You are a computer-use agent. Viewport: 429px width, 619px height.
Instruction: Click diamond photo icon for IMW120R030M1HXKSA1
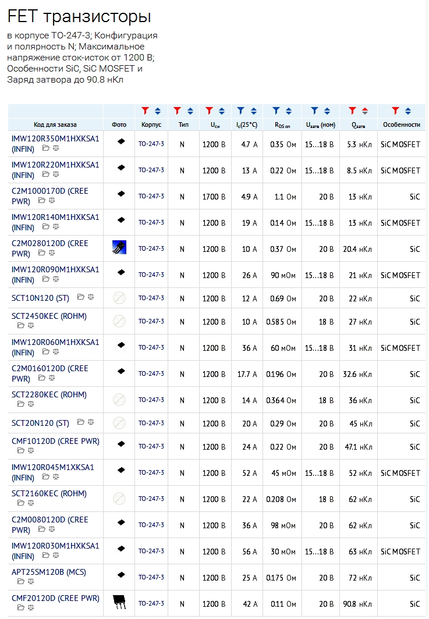click(121, 549)
